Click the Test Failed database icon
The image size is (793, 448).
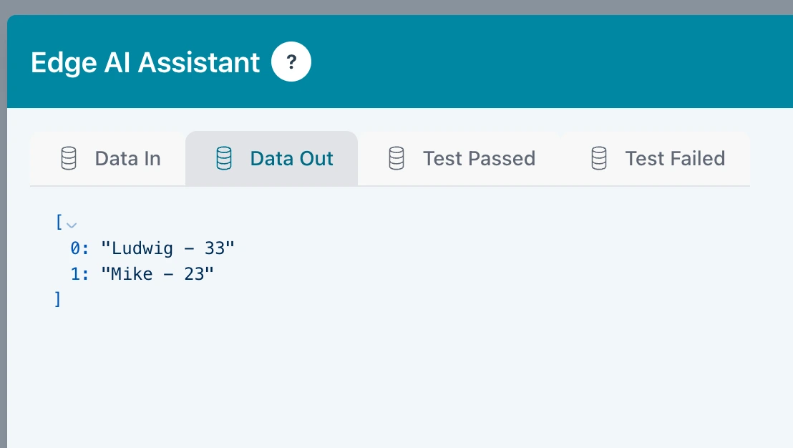click(599, 158)
